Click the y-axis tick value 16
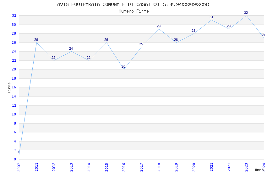 tap(14, 87)
